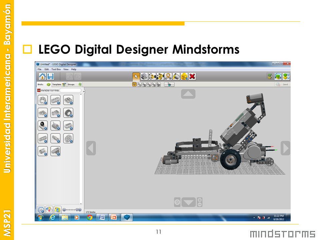Toggle the Hide tool with minifigure head
The height and width of the screenshot is (240, 320).
click(184, 77)
